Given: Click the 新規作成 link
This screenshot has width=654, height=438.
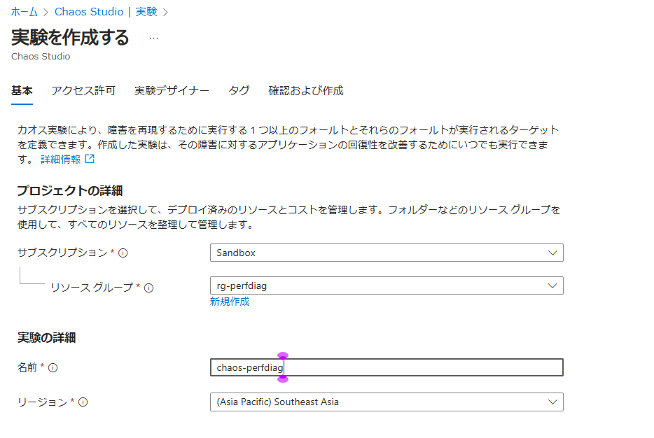Looking at the screenshot, I should coord(230,302).
